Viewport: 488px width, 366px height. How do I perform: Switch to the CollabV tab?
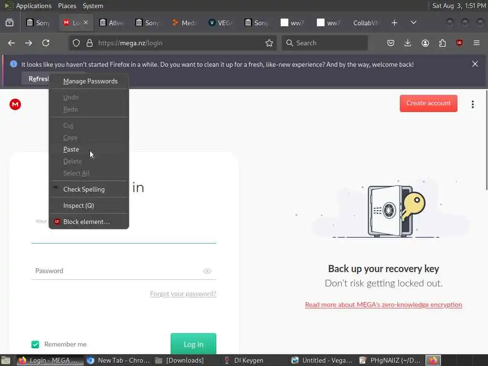point(365,23)
